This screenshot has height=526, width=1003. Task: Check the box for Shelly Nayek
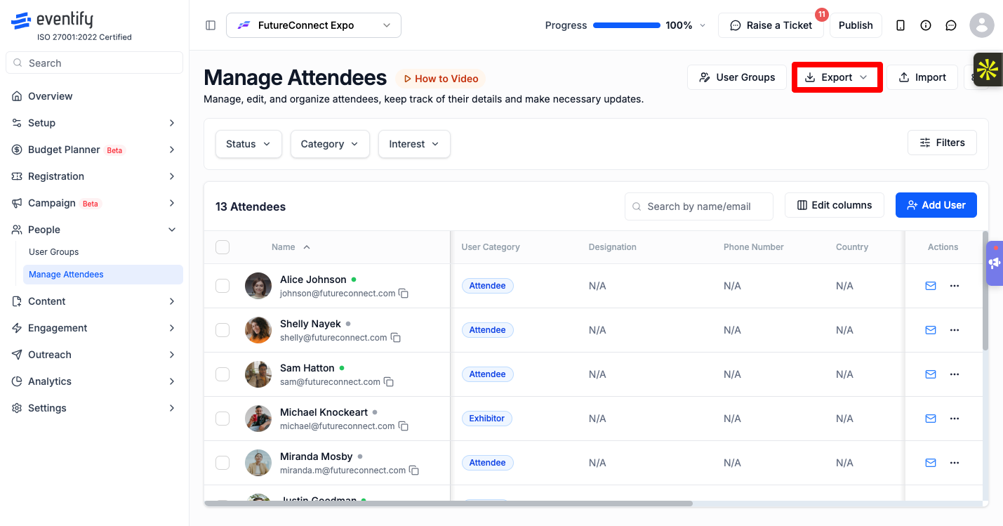coord(222,330)
